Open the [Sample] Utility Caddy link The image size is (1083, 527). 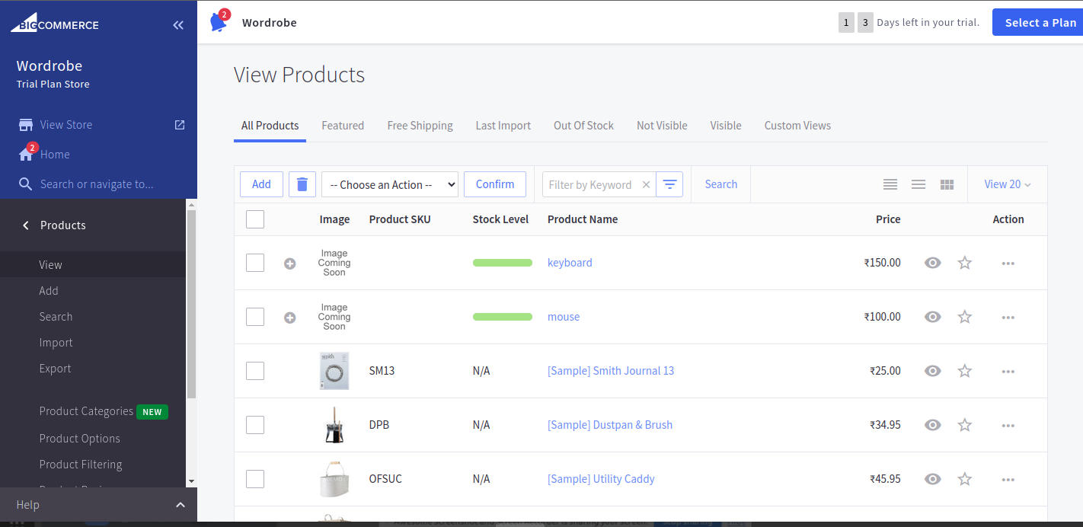tap(601, 479)
